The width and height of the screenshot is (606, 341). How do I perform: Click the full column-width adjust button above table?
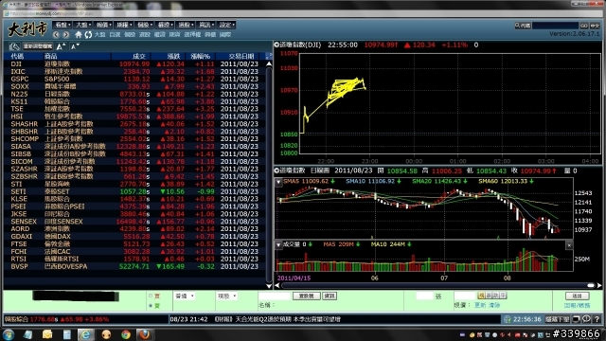pyautogui.click(x=38, y=46)
